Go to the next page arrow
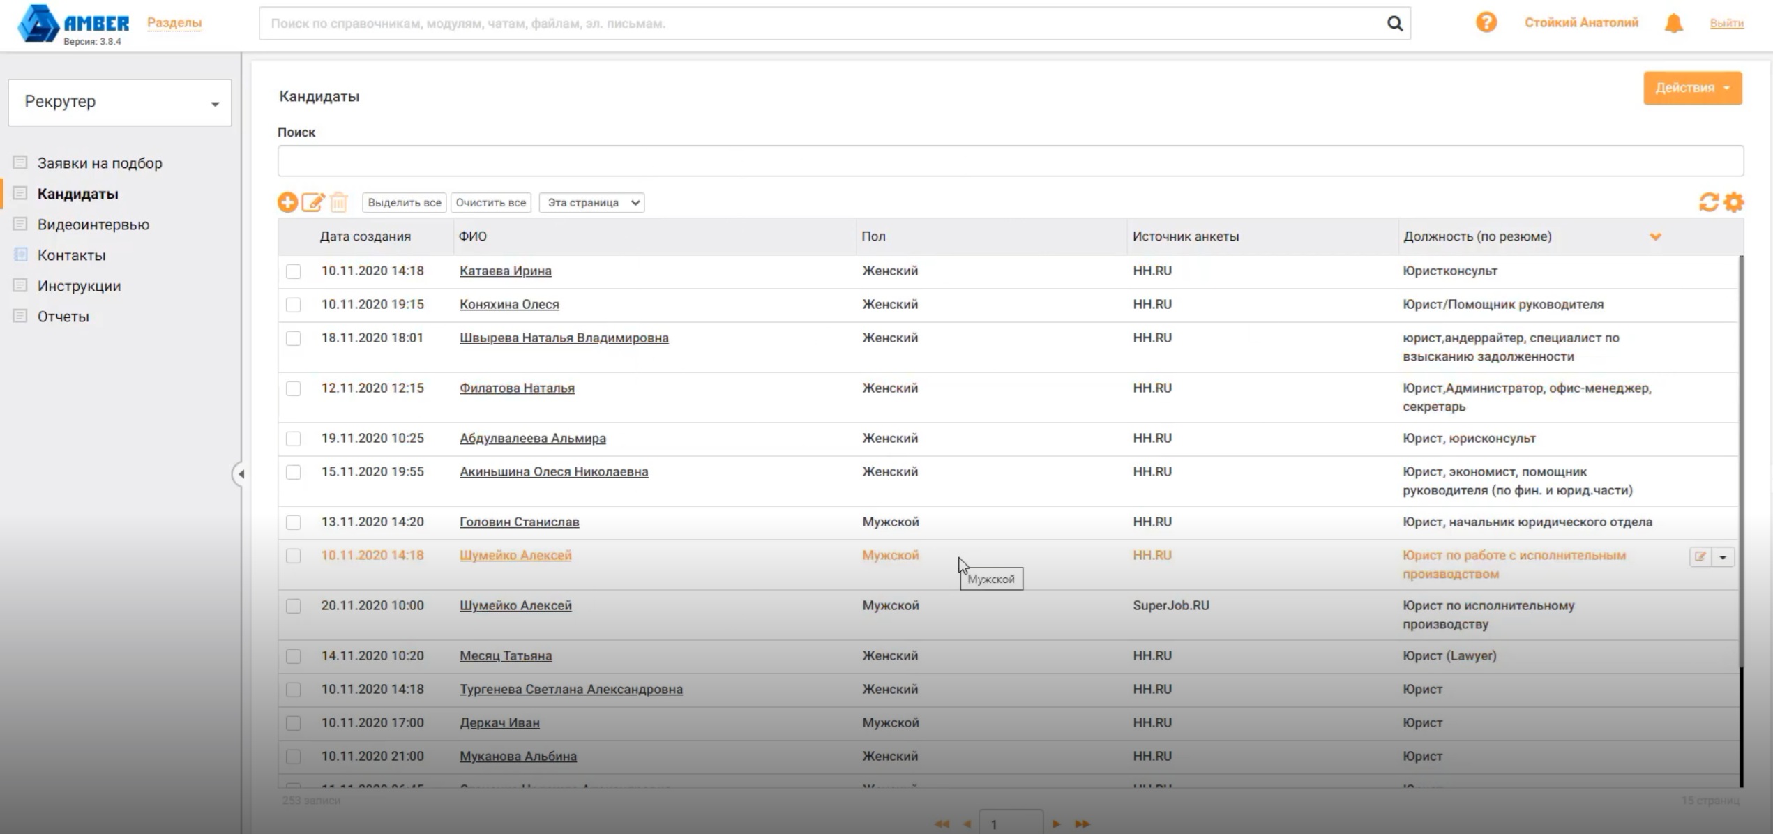Image resolution: width=1773 pixels, height=834 pixels. pyautogui.click(x=1056, y=824)
